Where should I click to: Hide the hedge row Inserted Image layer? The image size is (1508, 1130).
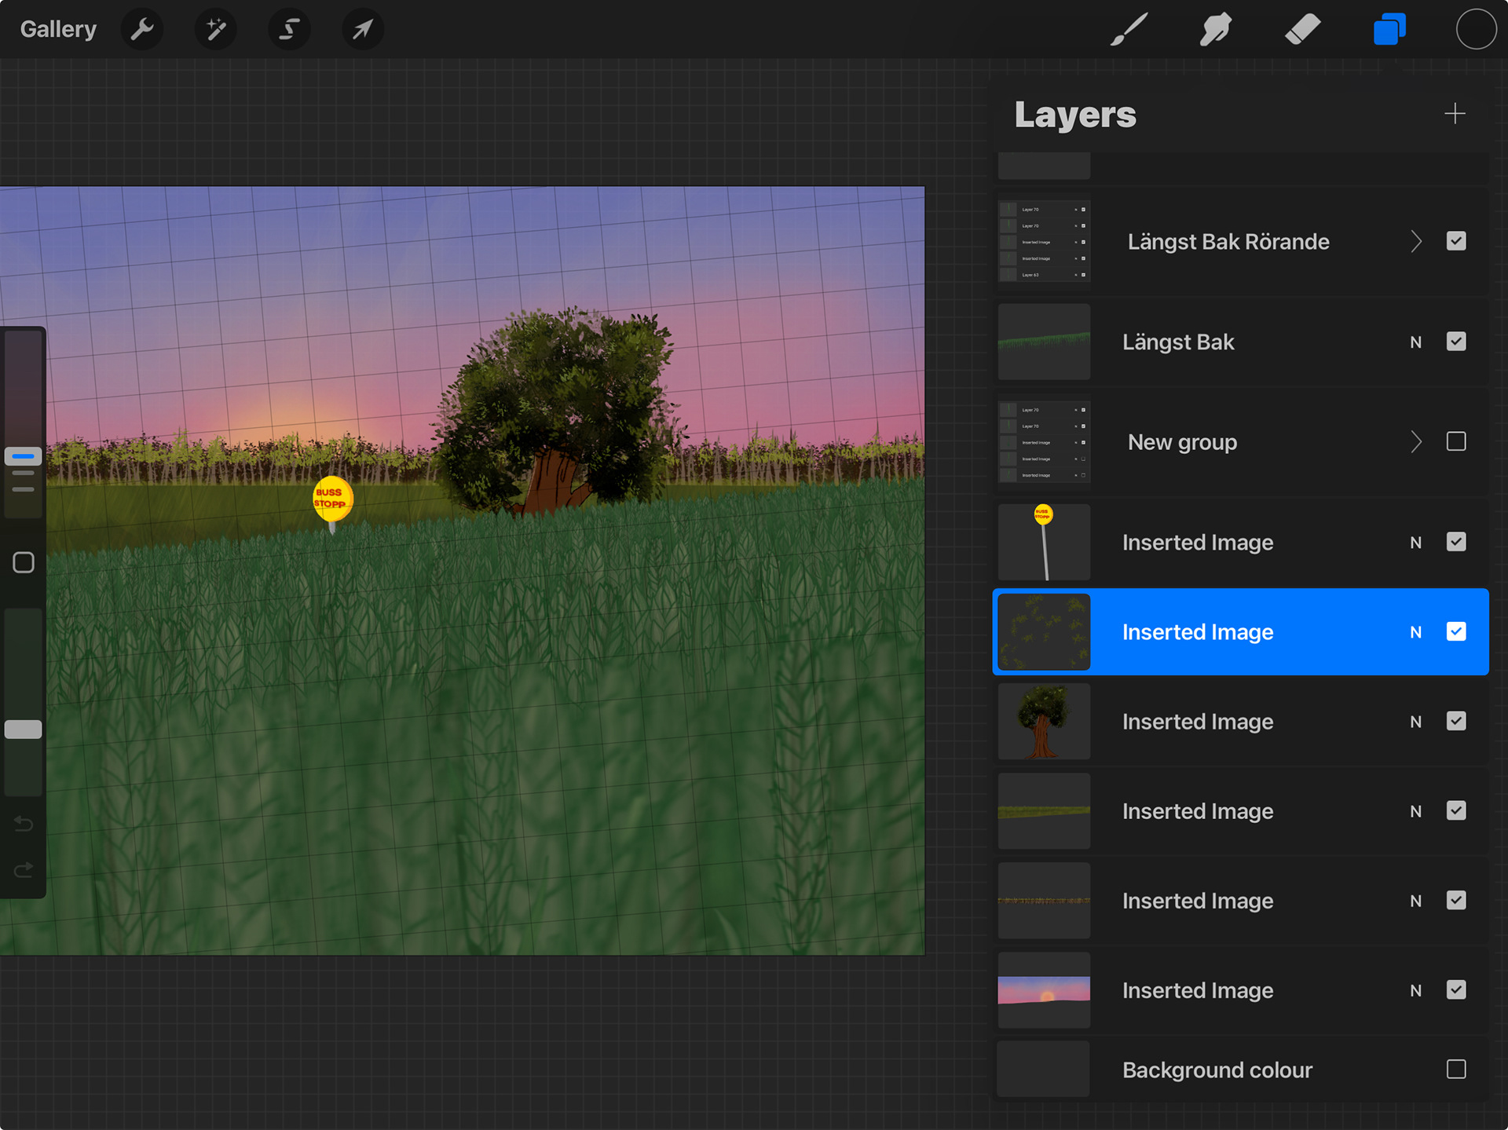coord(1456,900)
